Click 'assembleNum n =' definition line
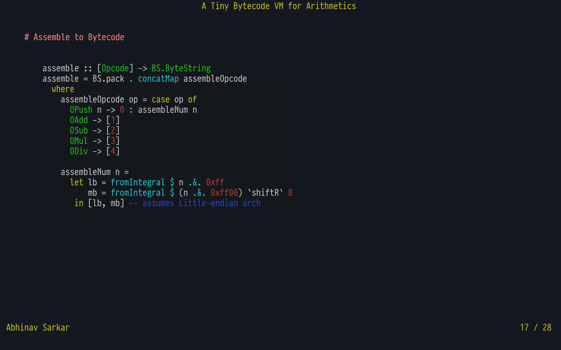 [x=95, y=172]
